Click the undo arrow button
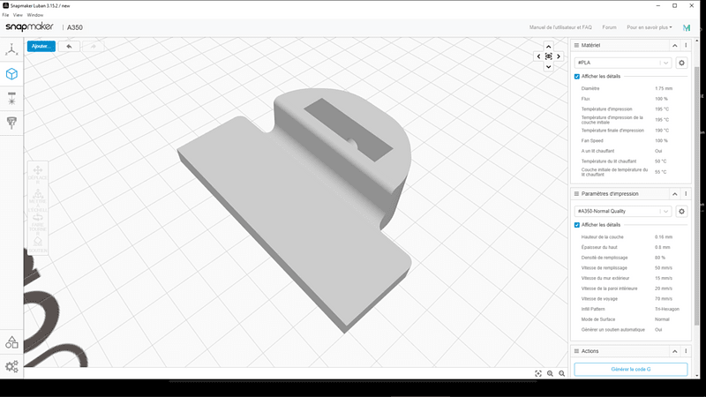This screenshot has height=397, width=706. point(69,47)
